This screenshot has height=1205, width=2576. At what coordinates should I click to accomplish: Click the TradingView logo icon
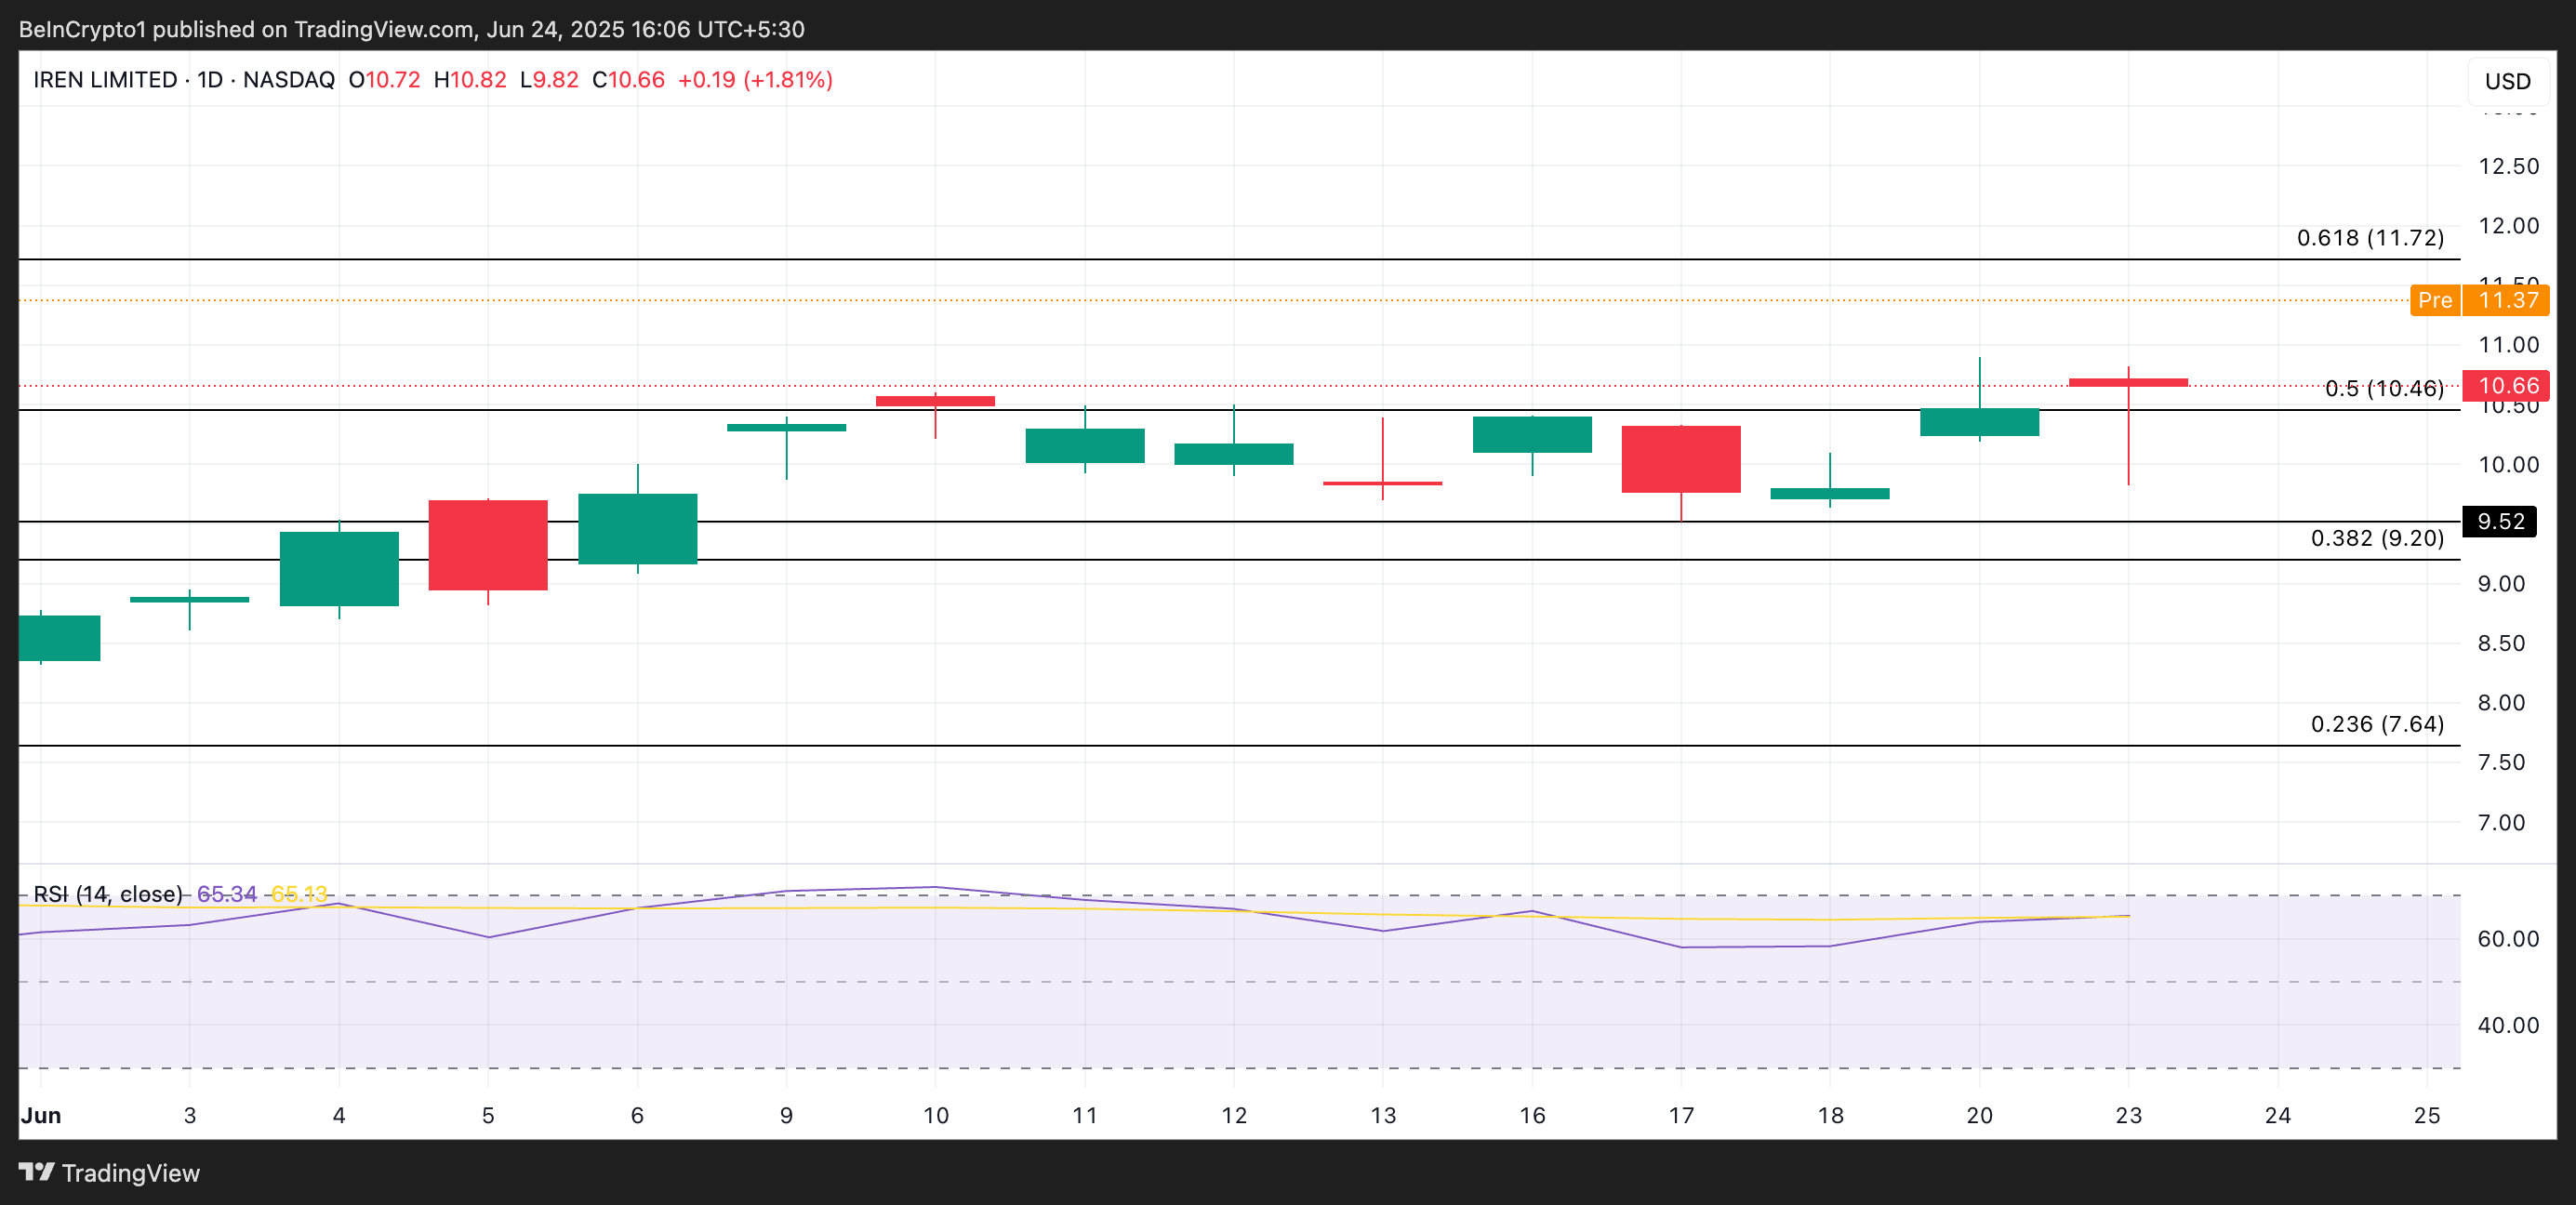click(36, 1171)
